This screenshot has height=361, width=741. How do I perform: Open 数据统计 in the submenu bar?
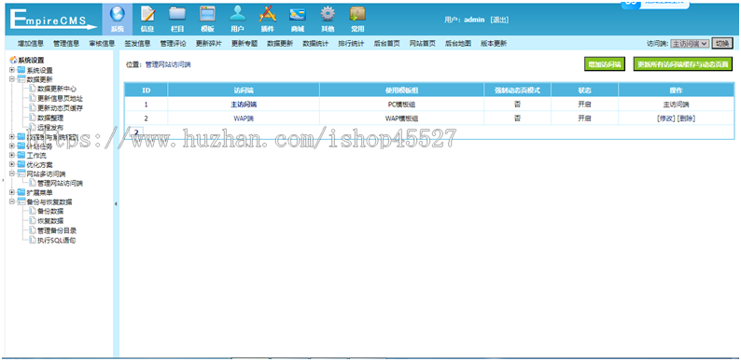pyautogui.click(x=315, y=44)
